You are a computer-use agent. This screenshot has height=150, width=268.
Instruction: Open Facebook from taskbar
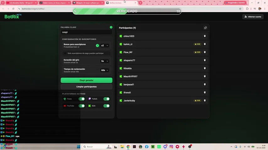pyautogui.click(x=147, y=147)
